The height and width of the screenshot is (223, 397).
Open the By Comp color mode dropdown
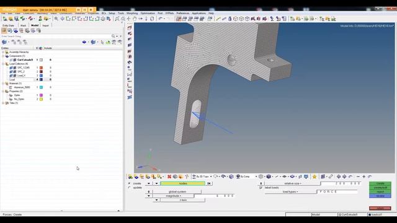(x=256, y=177)
